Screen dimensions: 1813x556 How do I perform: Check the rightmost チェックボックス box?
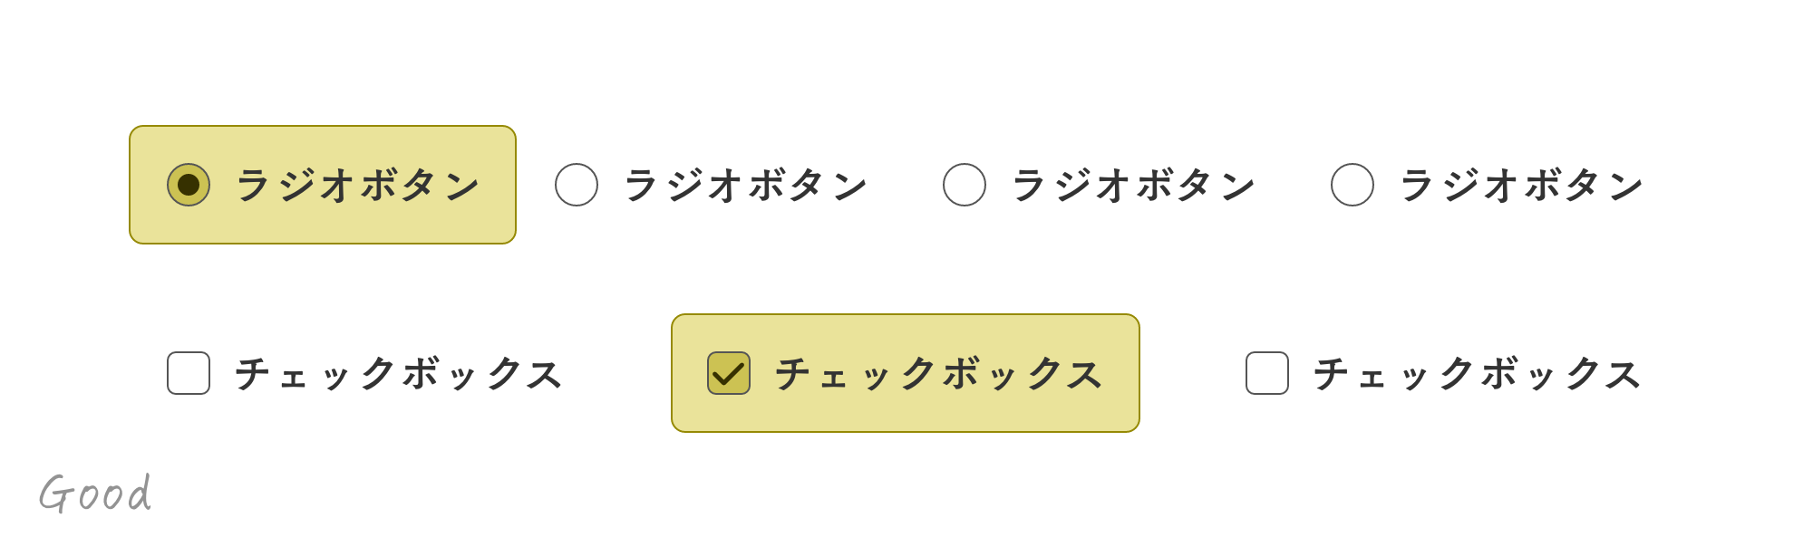coord(1267,373)
